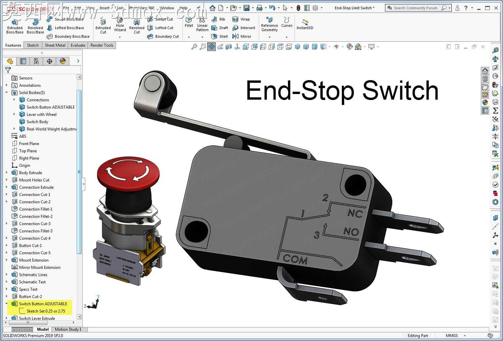Switch to the Render Tools tab
Image resolution: width=503 pixels, height=341 pixels.
pos(102,45)
